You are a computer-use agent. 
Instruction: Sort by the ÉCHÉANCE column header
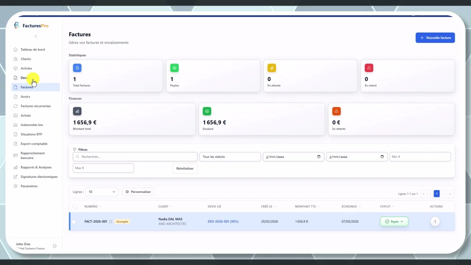click(351, 206)
